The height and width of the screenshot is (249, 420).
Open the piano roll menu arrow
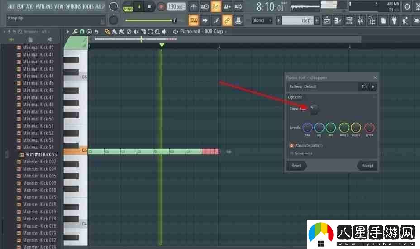(x=68, y=32)
